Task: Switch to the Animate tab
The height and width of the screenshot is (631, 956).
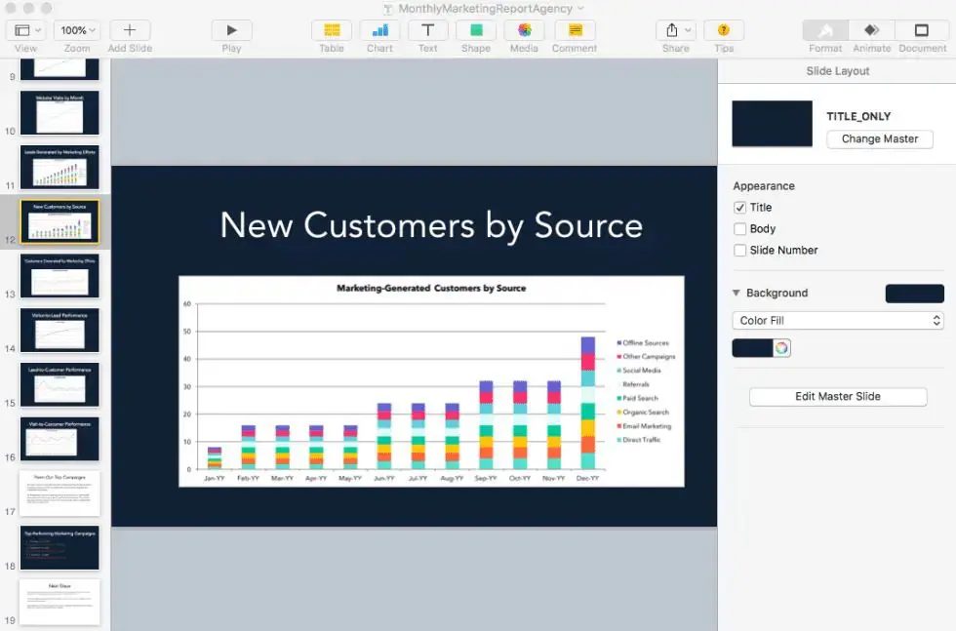Action: [x=871, y=30]
